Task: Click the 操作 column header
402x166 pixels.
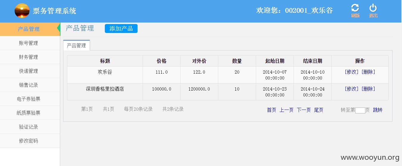Action: click(x=360, y=61)
